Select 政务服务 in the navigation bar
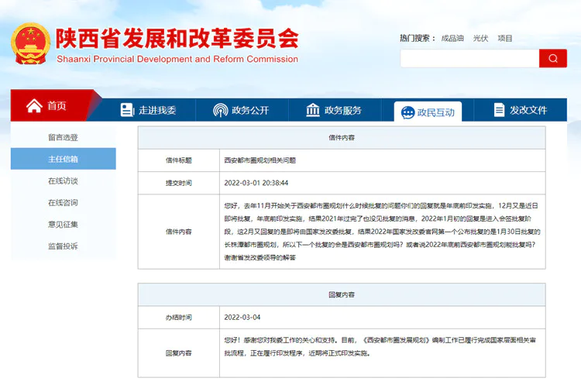The width and height of the screenshot is (581, 385). coord(334,110)
